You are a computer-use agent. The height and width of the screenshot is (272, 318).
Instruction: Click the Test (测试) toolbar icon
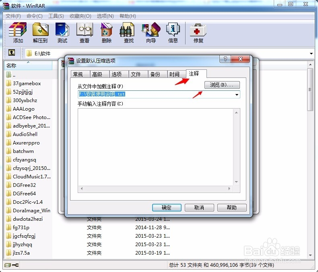point(62,33)
